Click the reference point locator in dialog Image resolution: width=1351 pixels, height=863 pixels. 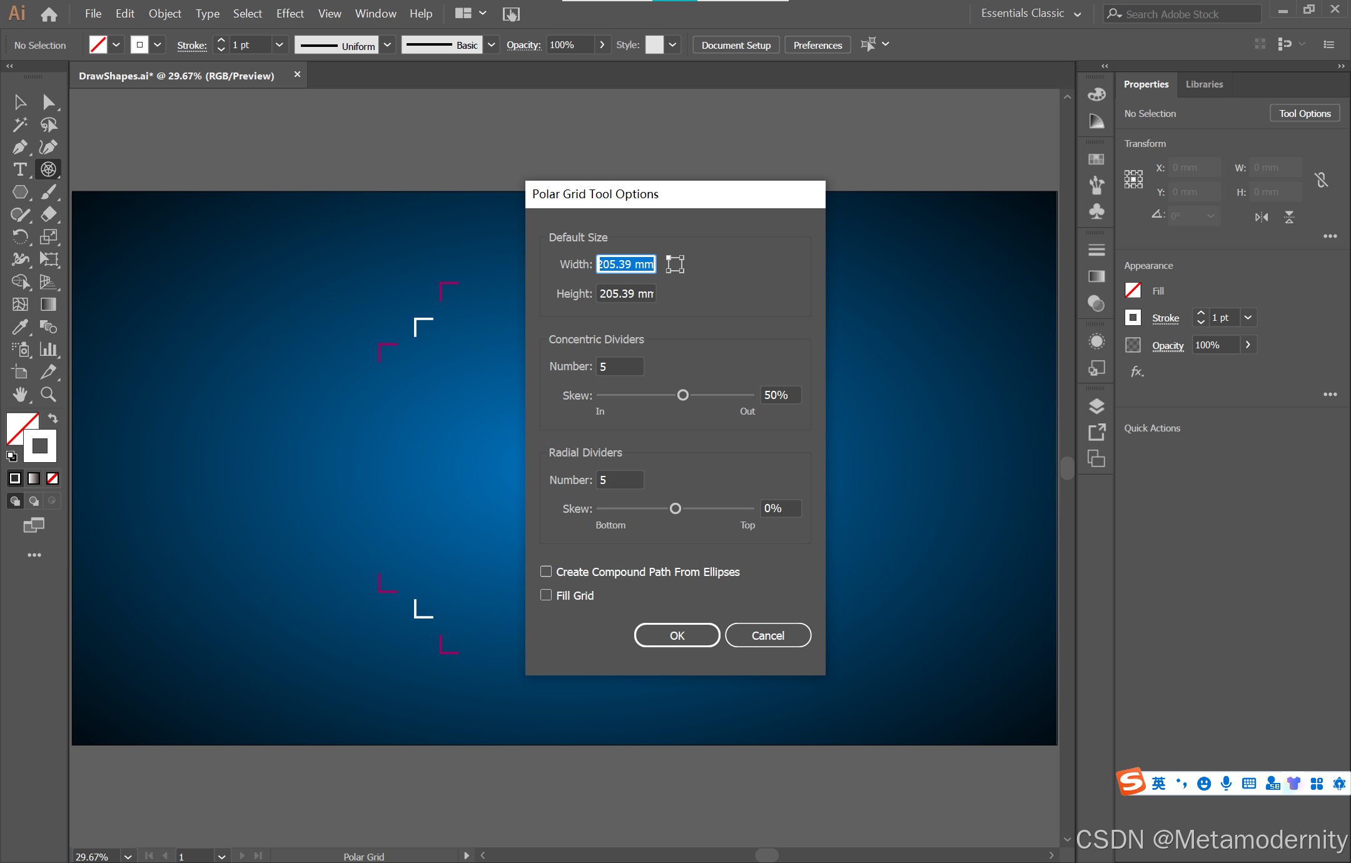coord(675,264)
